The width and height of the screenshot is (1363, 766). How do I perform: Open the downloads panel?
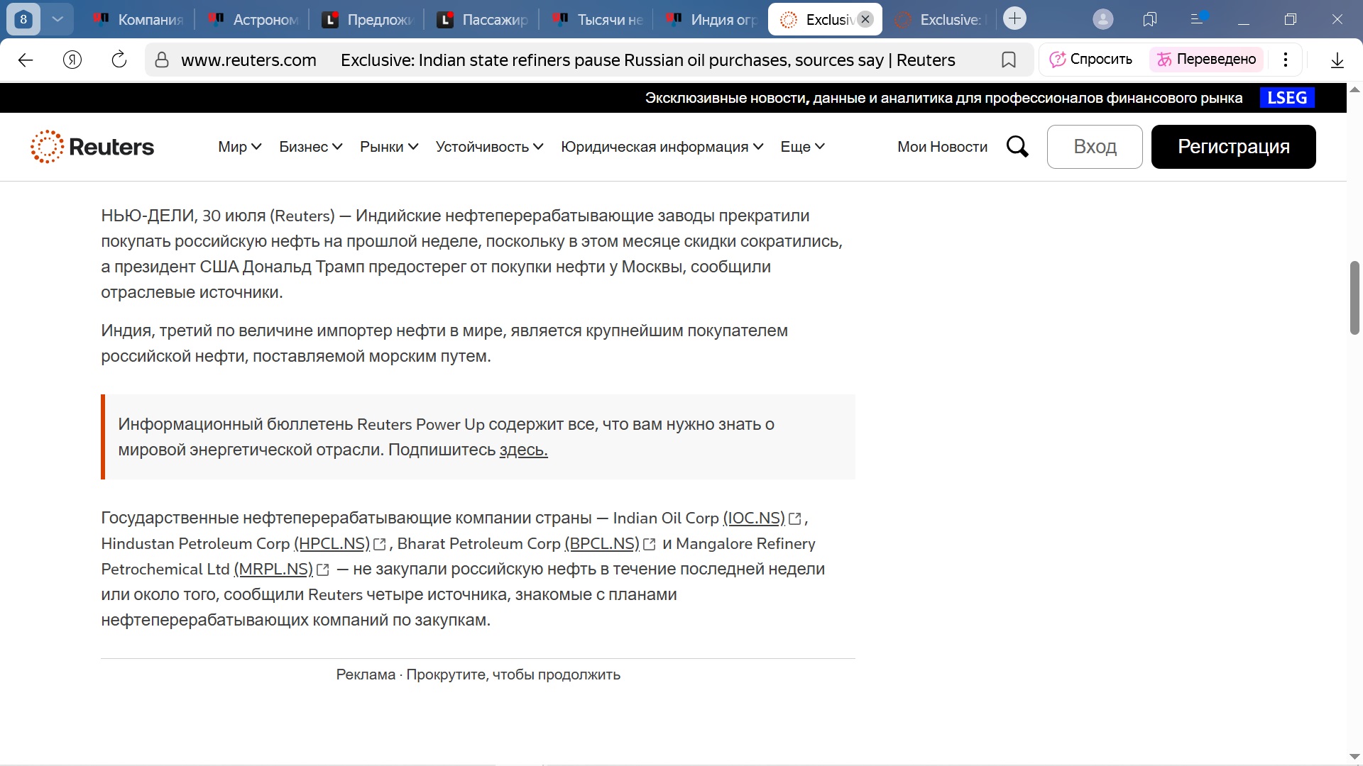pyautogui.click(x=1337, y=60)
